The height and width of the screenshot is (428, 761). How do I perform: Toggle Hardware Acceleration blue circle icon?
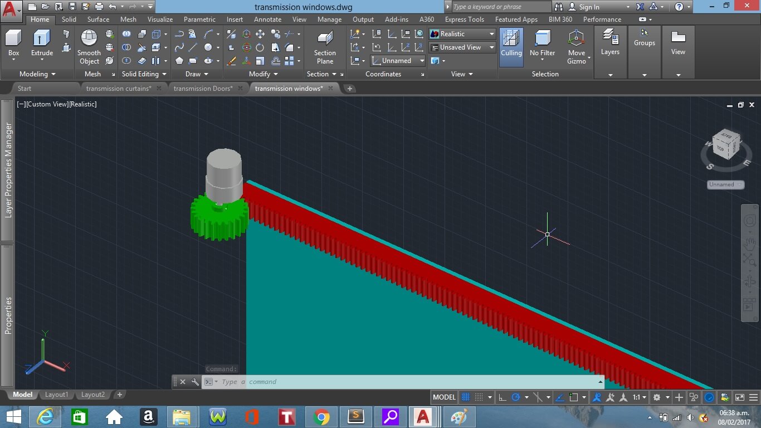pyautogui.click(x=709, y=397)
